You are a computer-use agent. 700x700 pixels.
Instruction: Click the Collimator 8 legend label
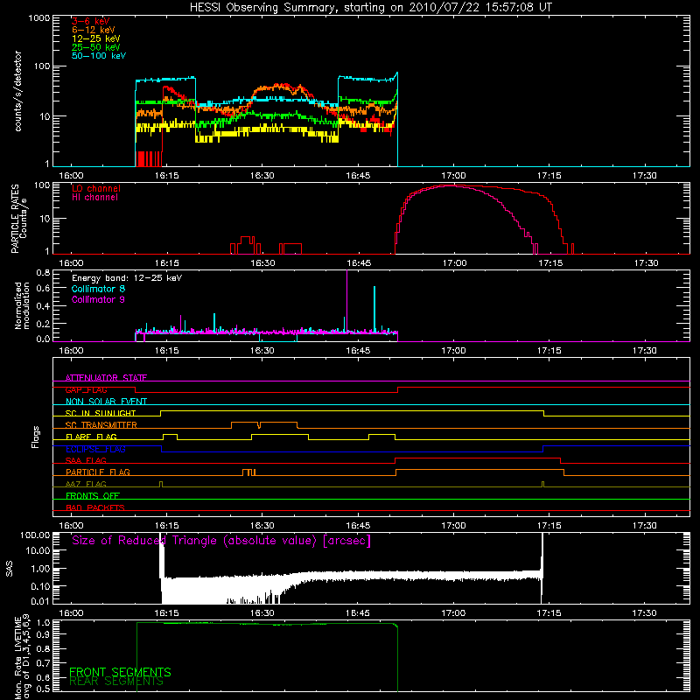coord(98,289)
